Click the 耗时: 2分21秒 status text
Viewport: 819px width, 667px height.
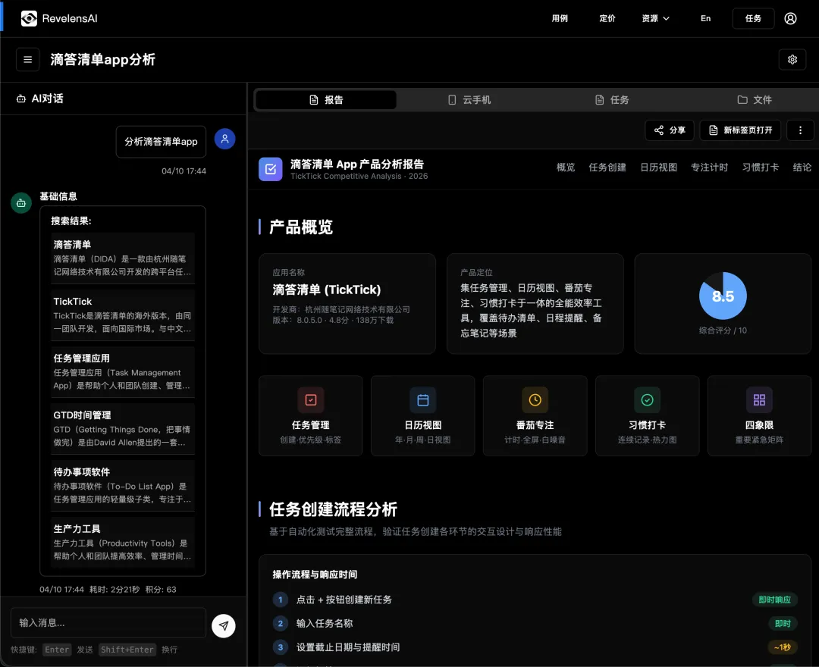click(x=115, y=589)
